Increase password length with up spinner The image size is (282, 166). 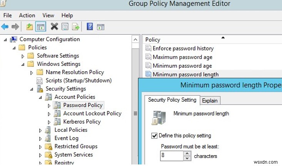187,154
